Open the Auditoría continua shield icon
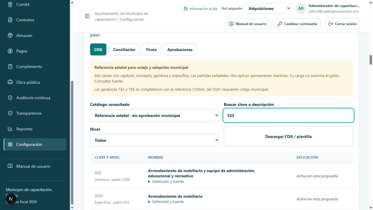The image size is (373, 210). click(x=10, y=98)
